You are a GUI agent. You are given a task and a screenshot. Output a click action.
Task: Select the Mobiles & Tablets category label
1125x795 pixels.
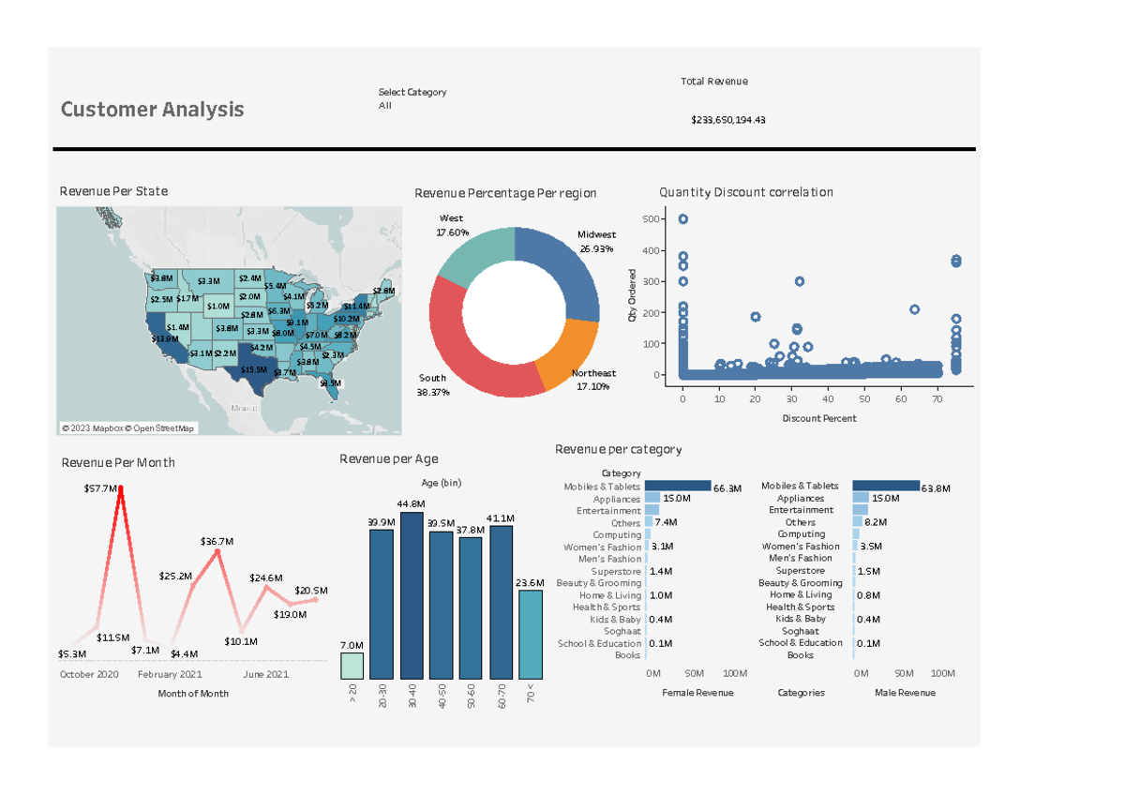pos(604,487)
